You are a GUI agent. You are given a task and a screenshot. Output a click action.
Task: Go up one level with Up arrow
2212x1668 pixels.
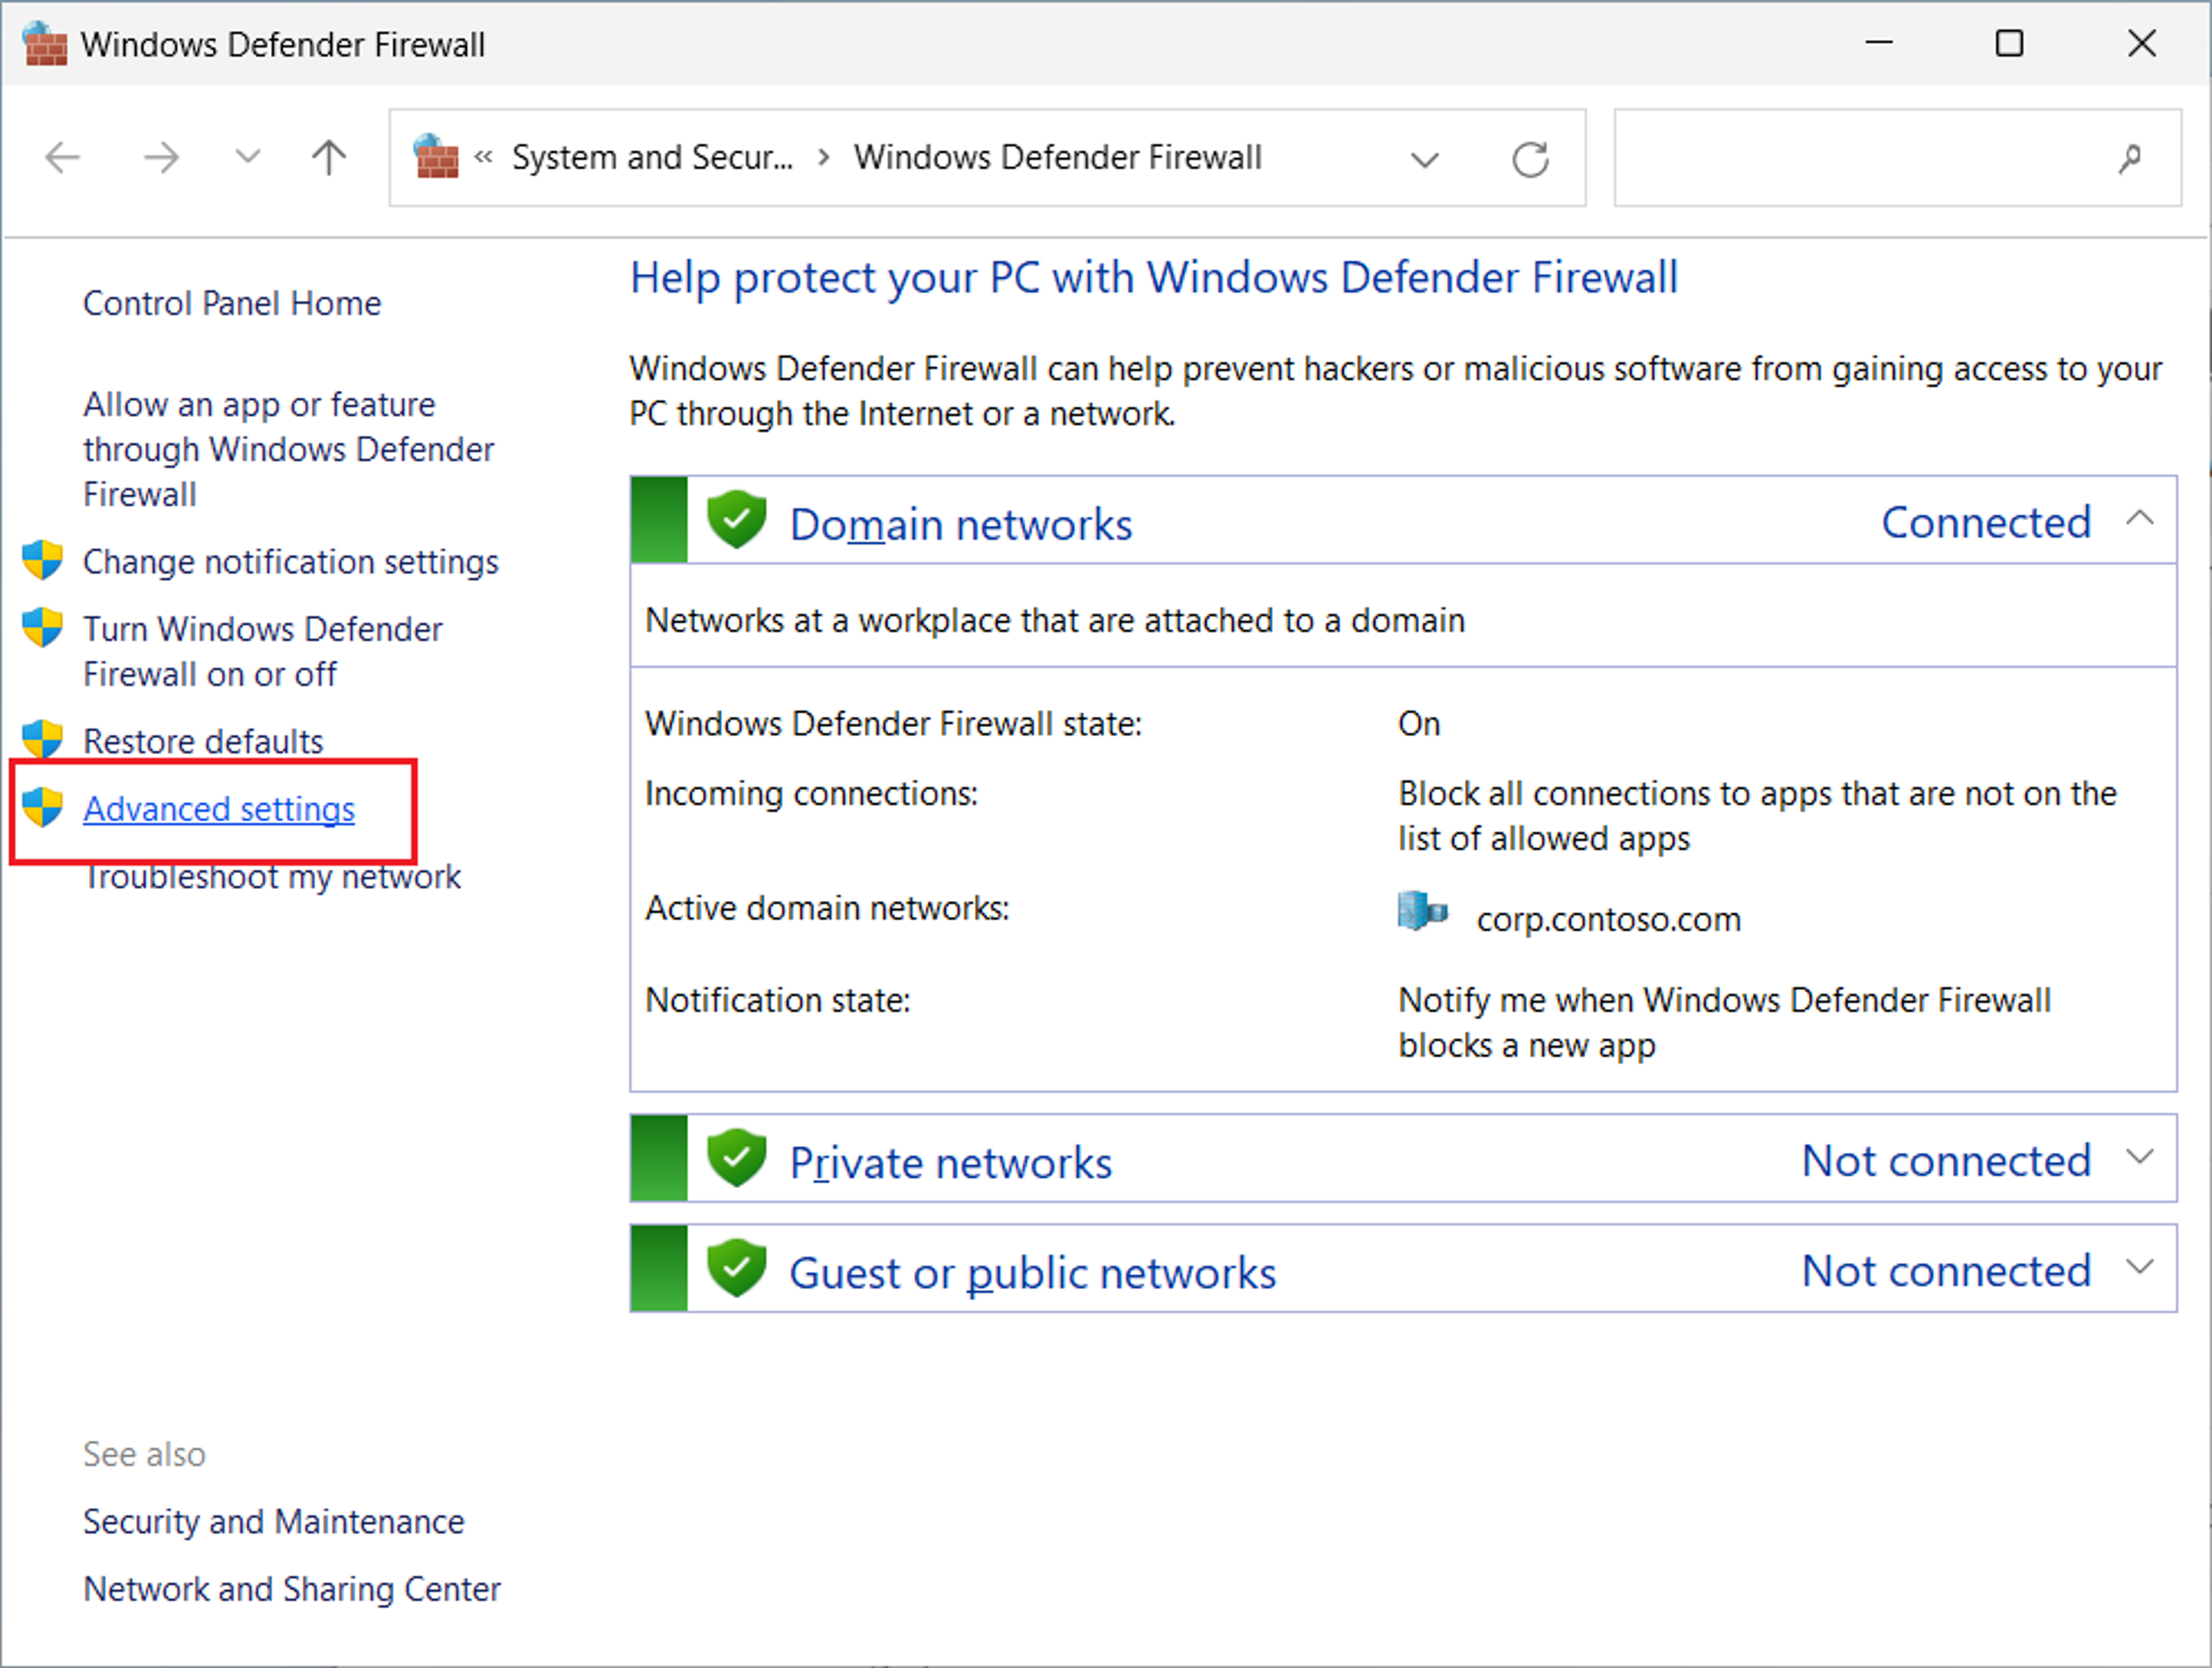[x=328, y=158]
